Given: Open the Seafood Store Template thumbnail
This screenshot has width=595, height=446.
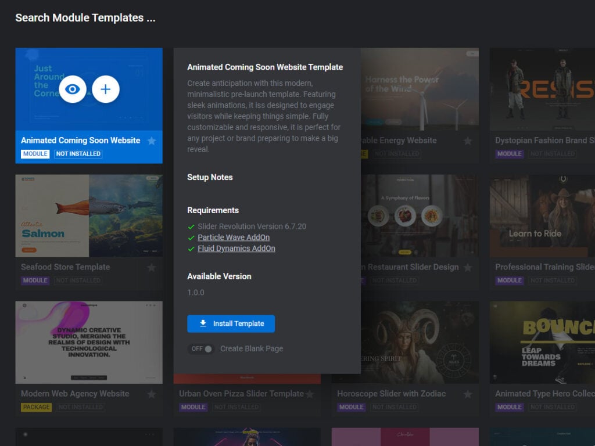Looking at the screenshot, I should (88, 215).
